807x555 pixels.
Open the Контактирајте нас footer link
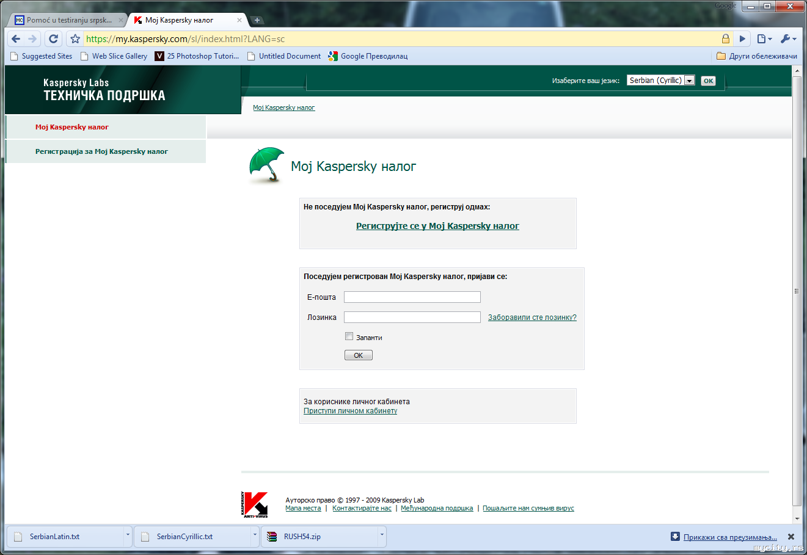click(x=362, y=508)
